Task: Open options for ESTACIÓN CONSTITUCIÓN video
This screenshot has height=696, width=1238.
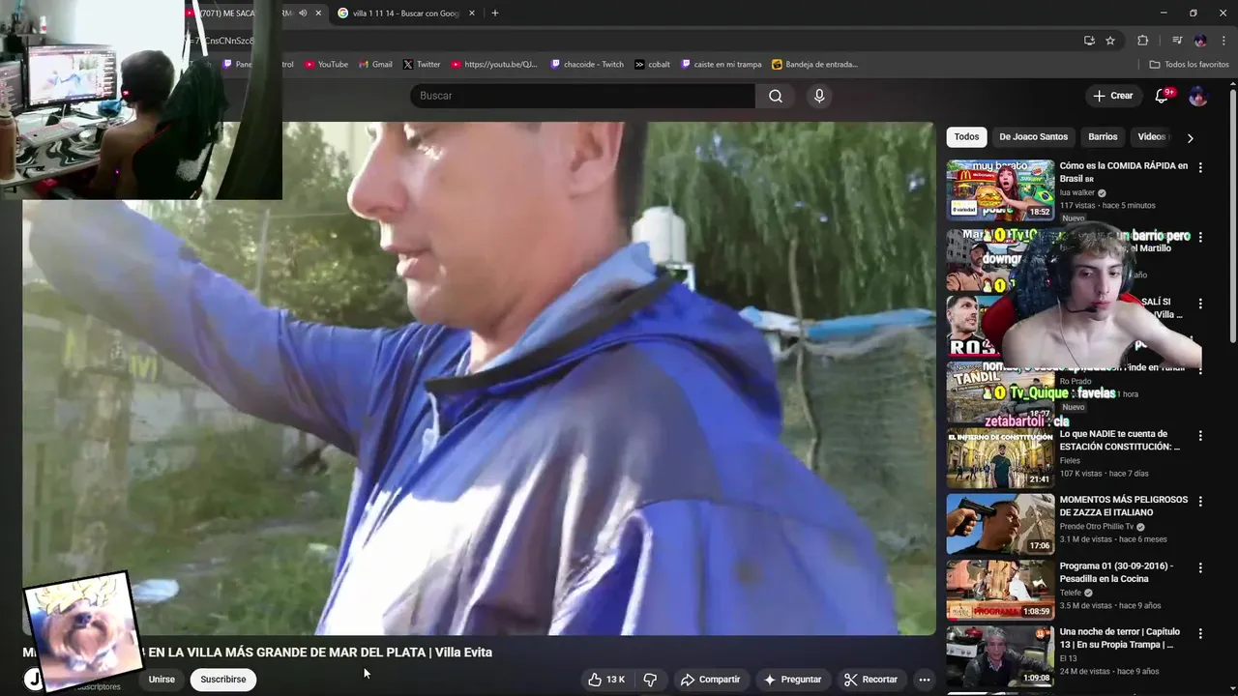Action: click(x=1200, y=436)
